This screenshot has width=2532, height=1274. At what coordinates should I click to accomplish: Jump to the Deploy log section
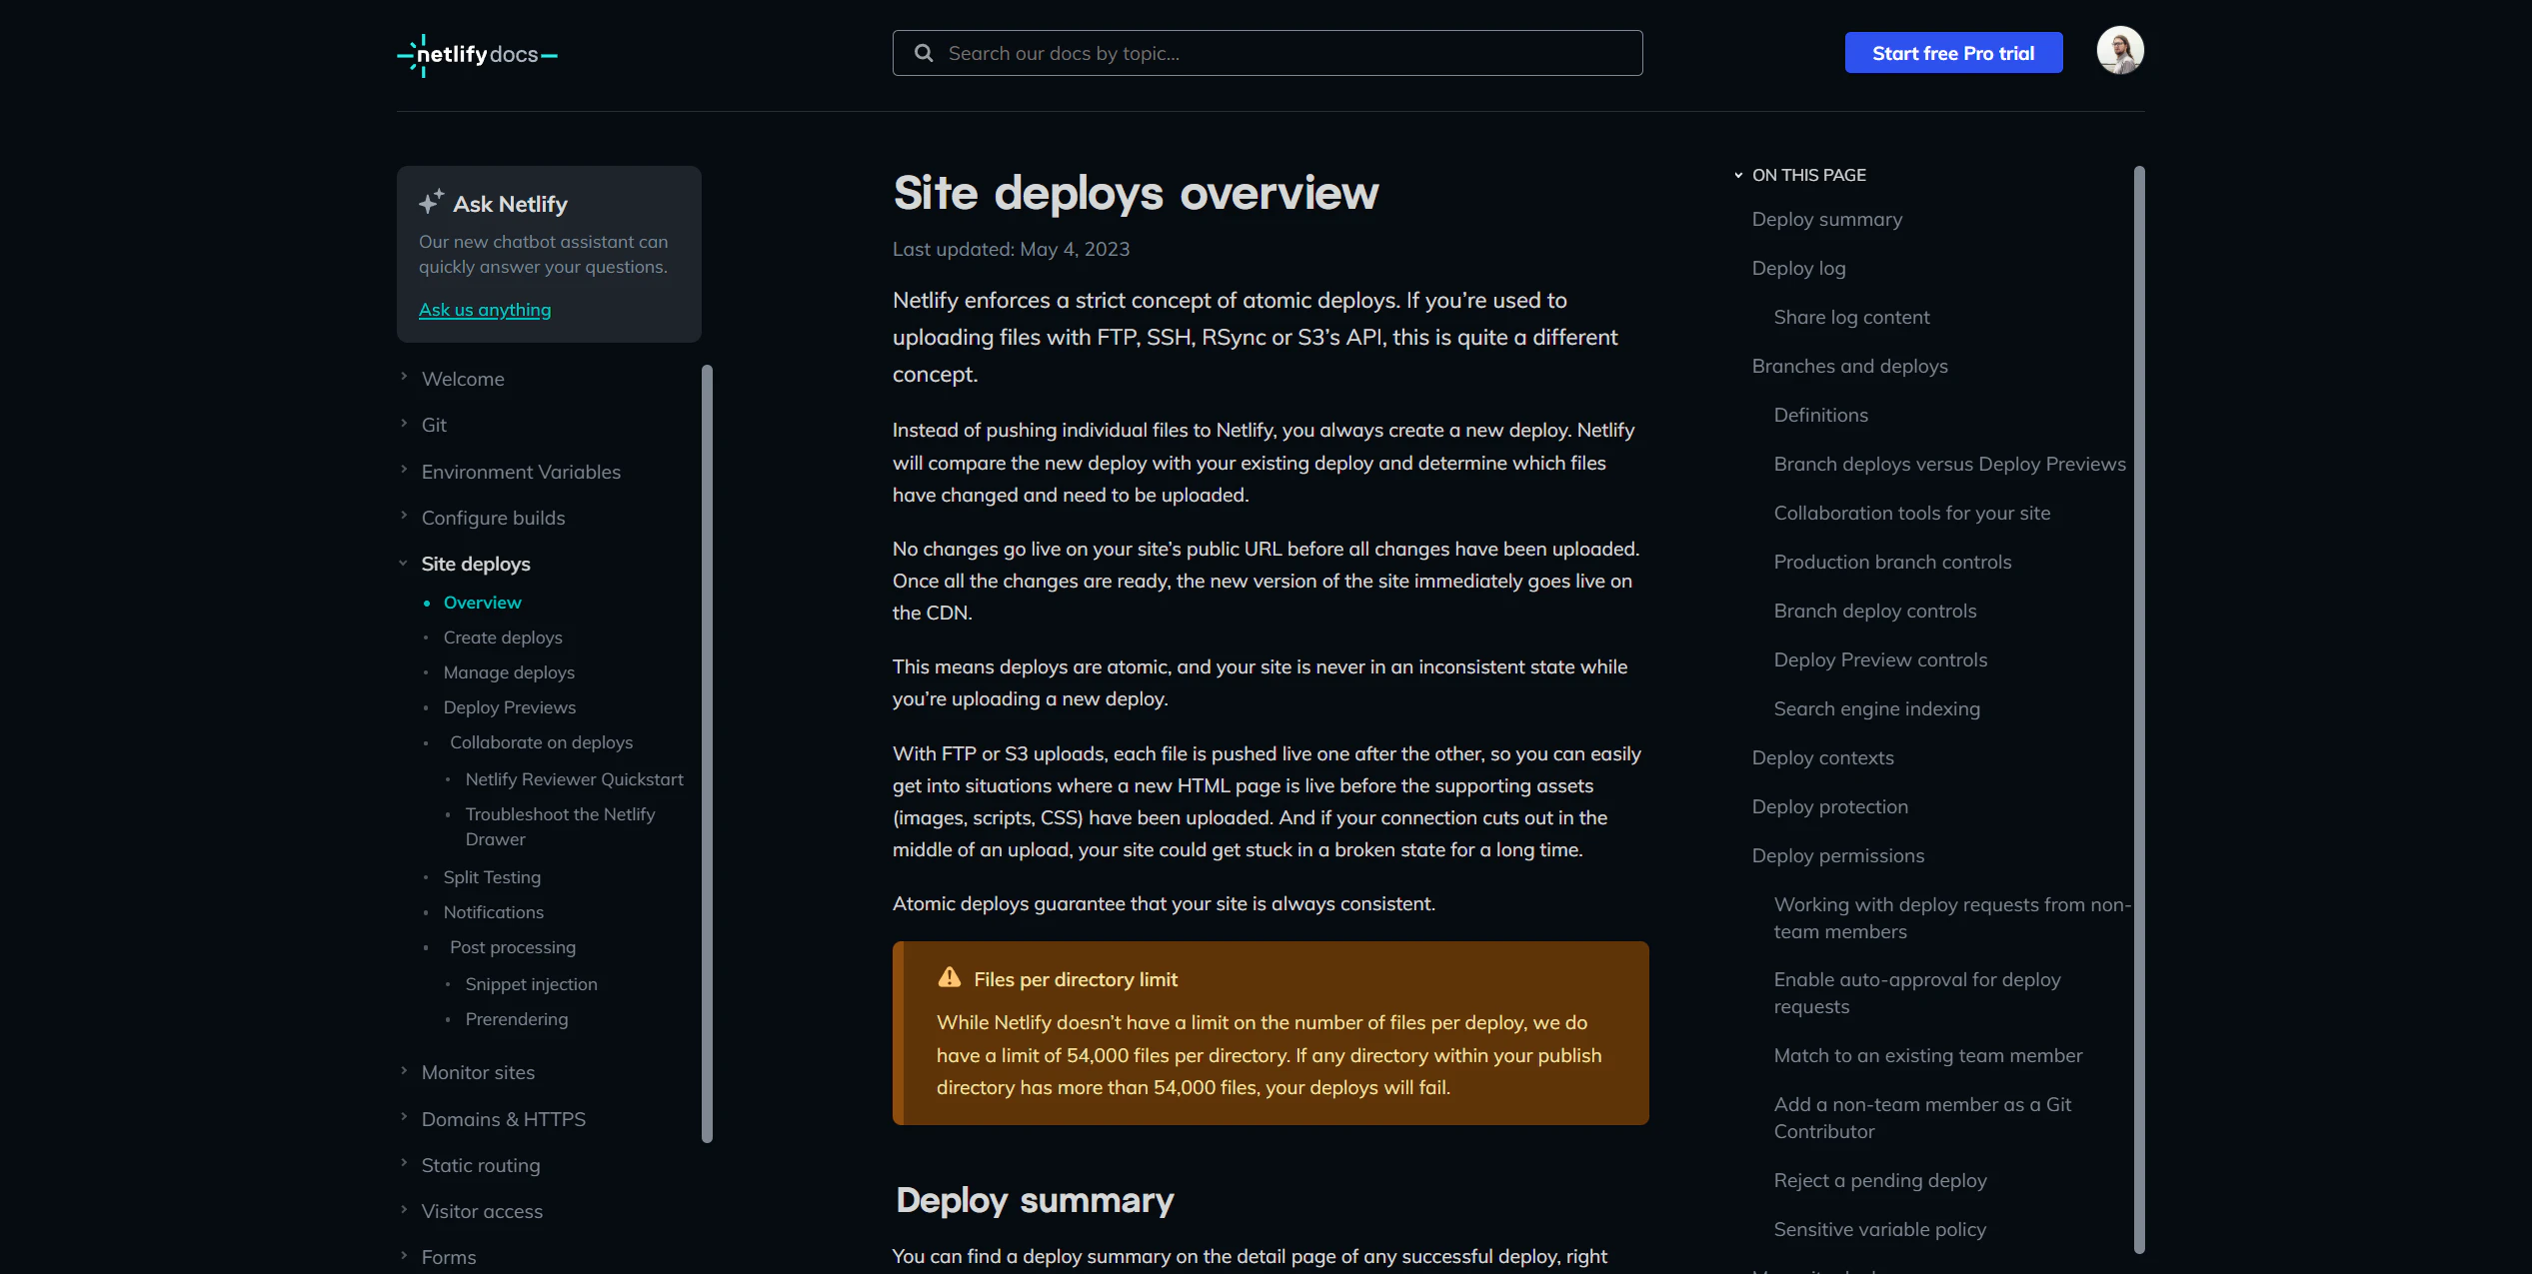coord(1799,268)
